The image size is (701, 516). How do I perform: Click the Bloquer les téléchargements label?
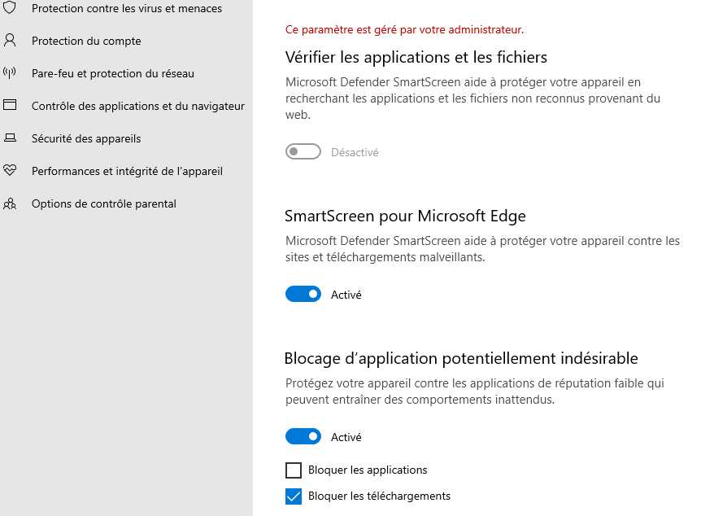[x=379, y=496]
